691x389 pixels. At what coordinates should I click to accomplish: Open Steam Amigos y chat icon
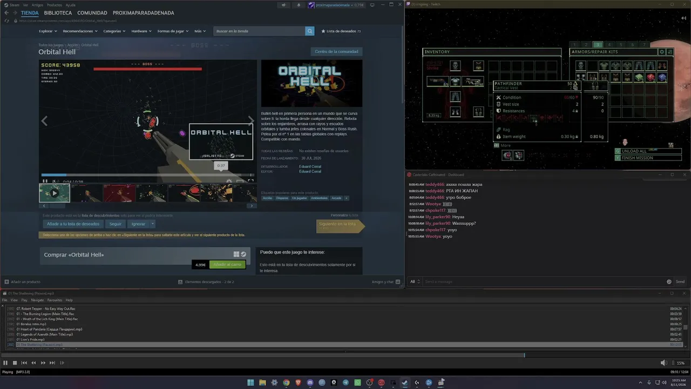click(398, 281)
